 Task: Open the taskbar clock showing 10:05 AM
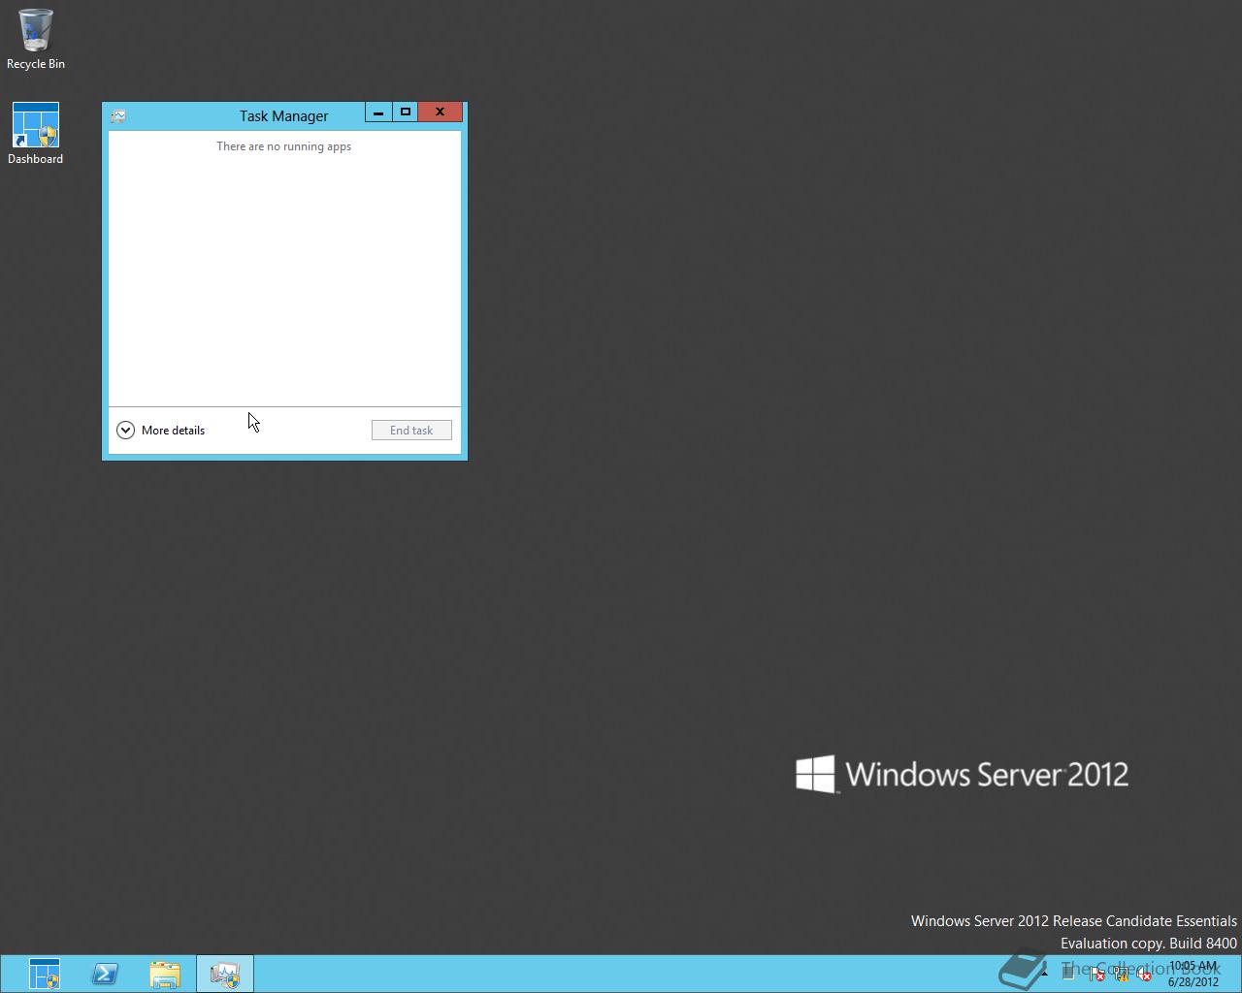coord(1193,974)
